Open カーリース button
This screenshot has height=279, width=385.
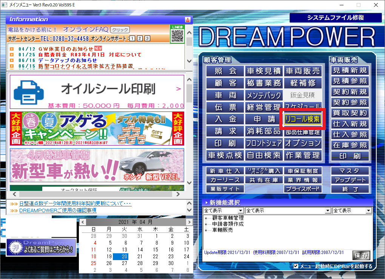pyautogui.click(x=225, y=180)
